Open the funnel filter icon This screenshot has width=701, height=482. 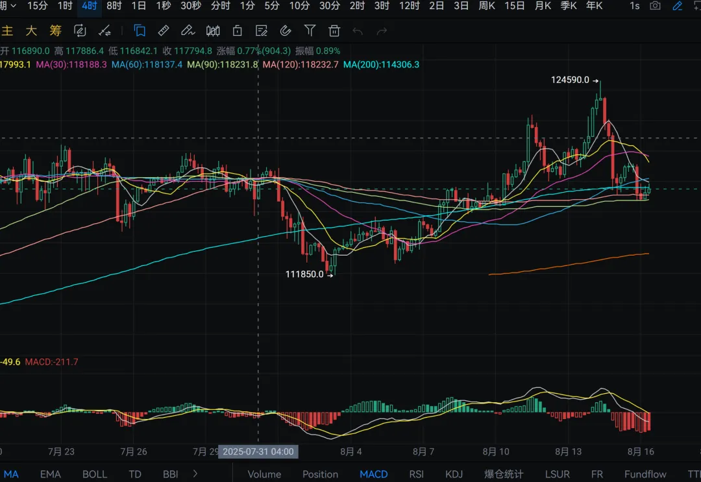pyautogui.click(x=310, y=31)
